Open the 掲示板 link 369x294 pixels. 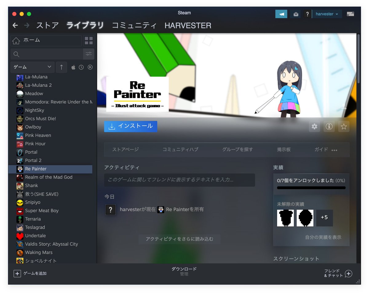[284, 150]
